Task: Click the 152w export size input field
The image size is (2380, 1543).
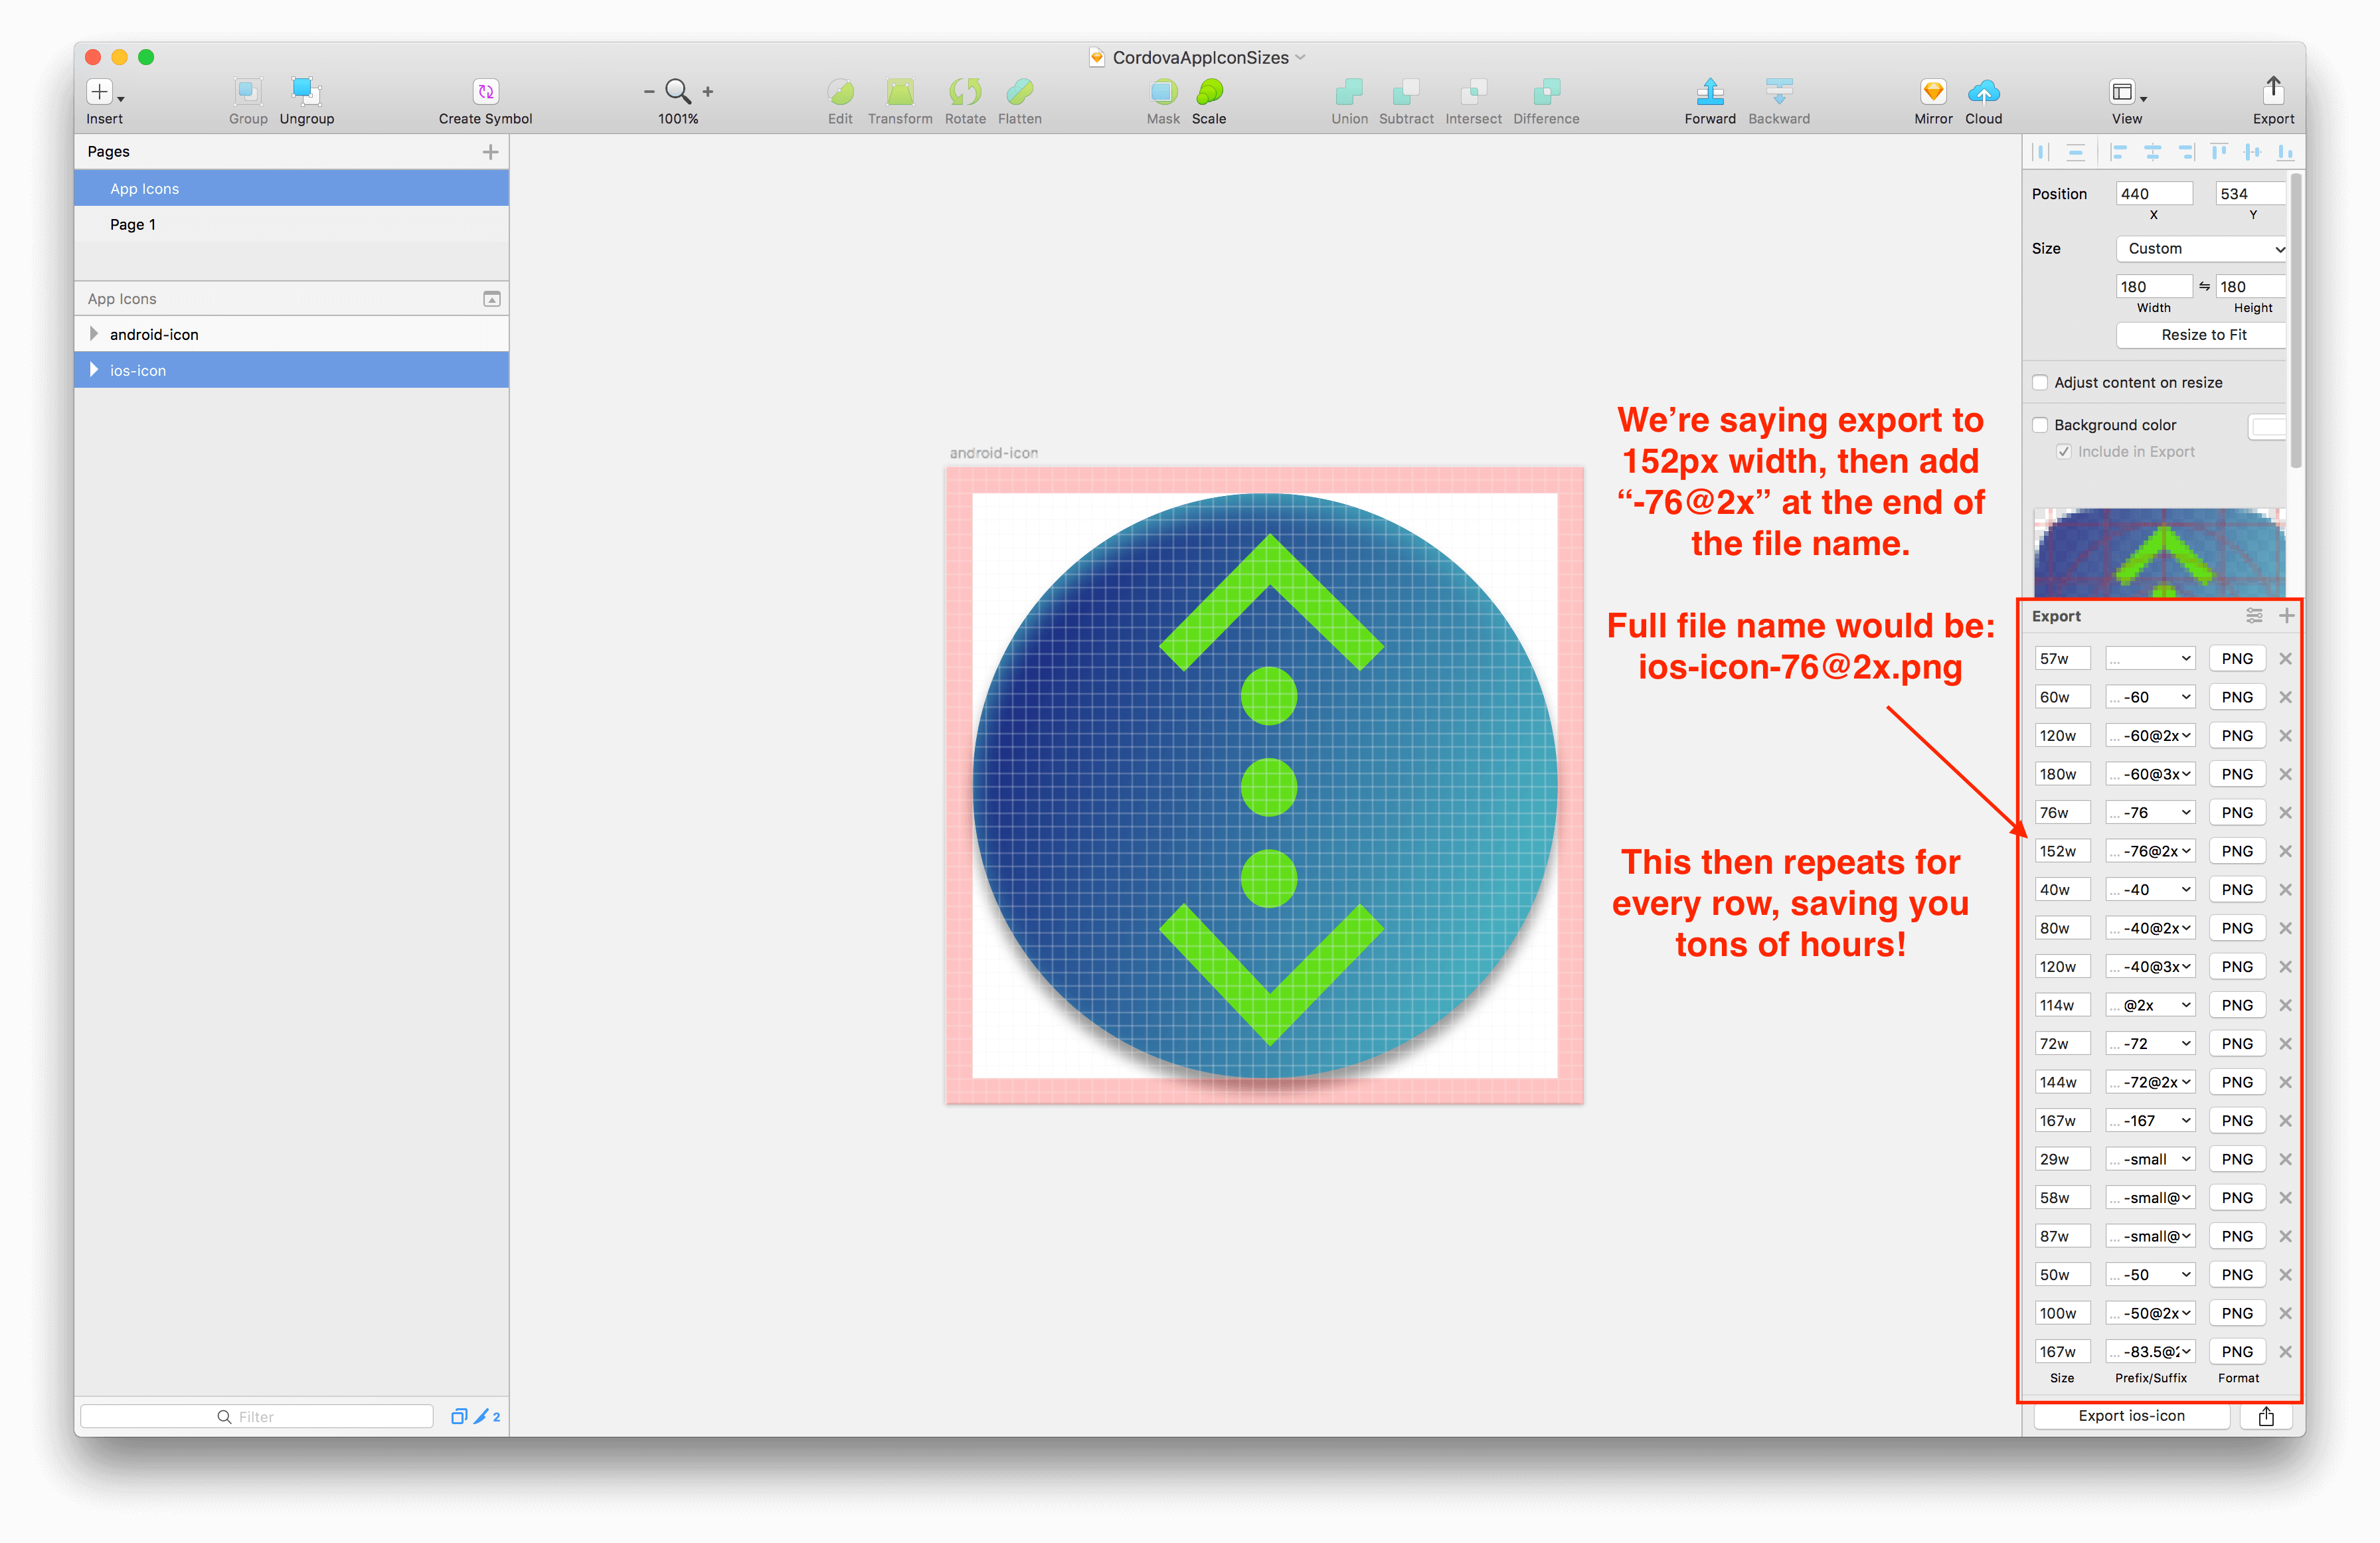Action: 2068,851
